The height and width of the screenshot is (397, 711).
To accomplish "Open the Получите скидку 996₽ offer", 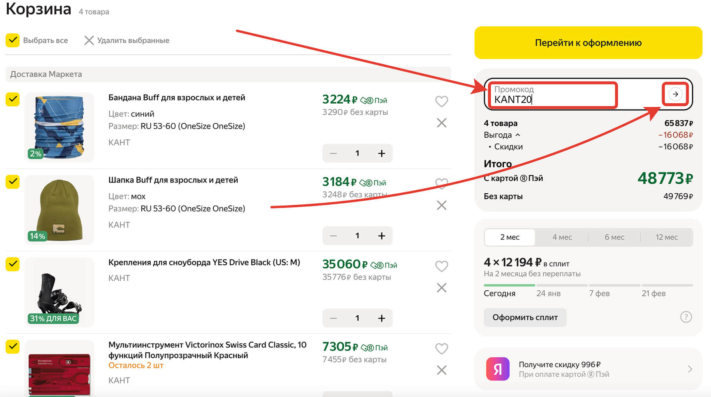I will (588, 369).
